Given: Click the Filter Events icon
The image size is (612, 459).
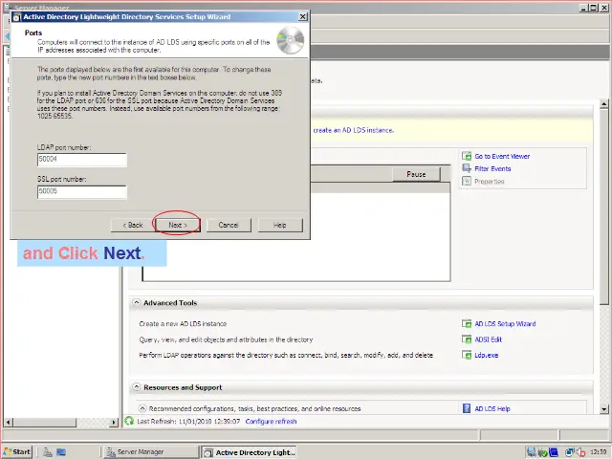Looking at the screenshot, I should click(467, 168).
